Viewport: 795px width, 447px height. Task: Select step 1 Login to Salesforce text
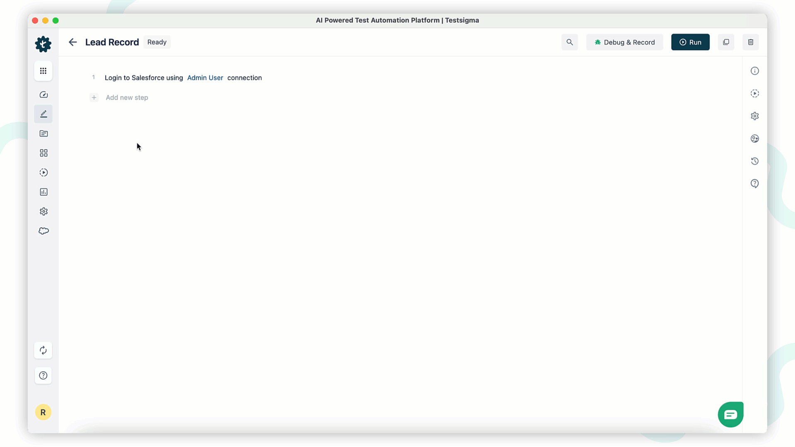point(183,78)
